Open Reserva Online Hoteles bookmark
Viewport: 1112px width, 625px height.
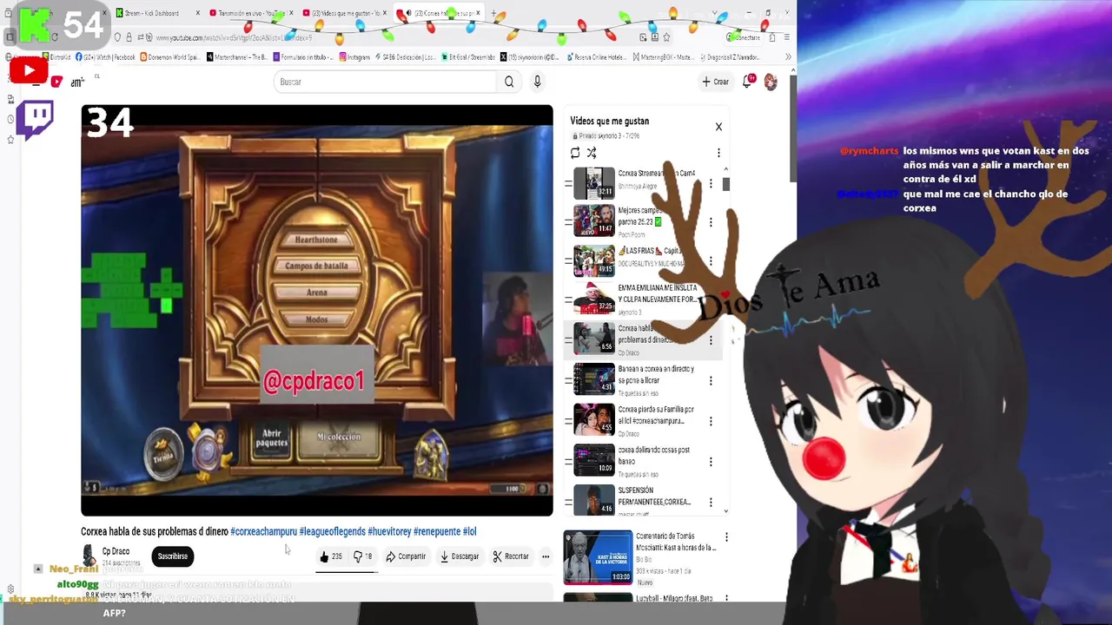596,57
